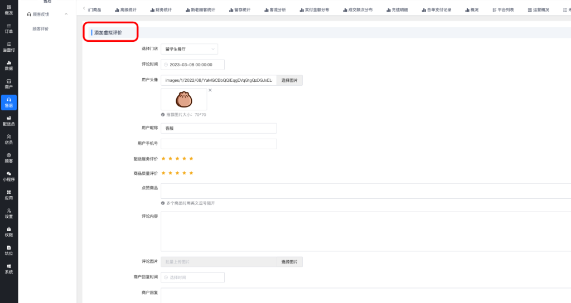The width and height of the screenshot is (571, 303).
Task: Open the 选择门店 dropdown
Action: tap(189, 49)
